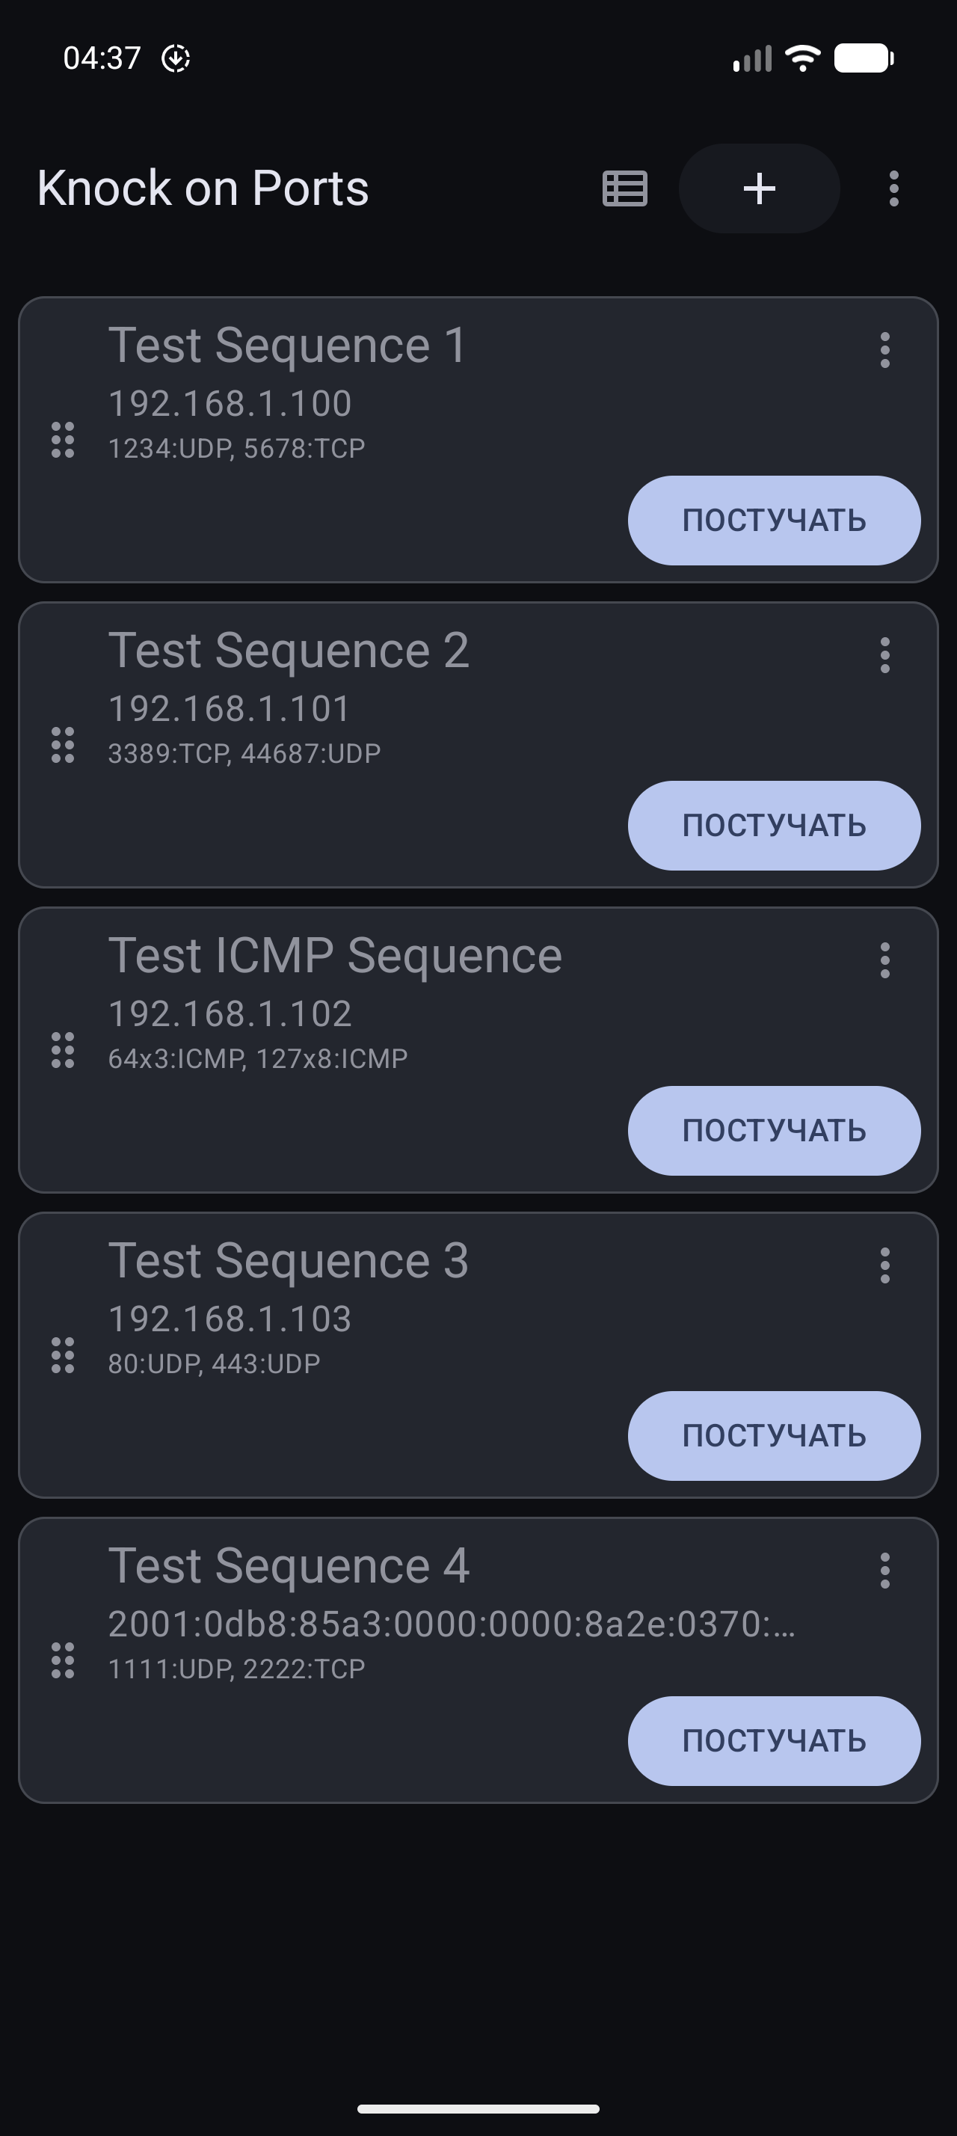Open the list view layout icon
Image resolution: width=957 pixels, height=2136 pixels.
tap(625, 188)
